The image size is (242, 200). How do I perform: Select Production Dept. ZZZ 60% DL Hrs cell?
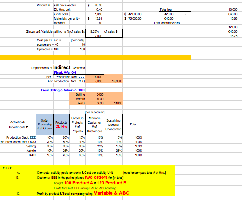coord(66,137)
